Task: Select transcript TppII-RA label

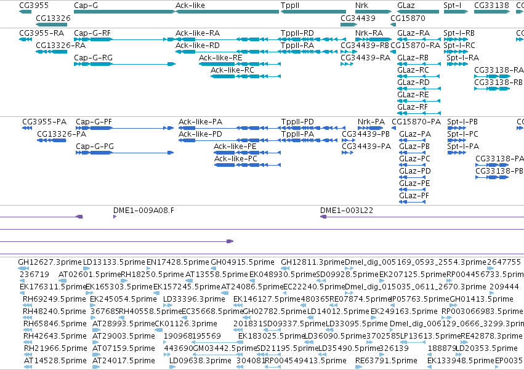Action: pos(297,46)
